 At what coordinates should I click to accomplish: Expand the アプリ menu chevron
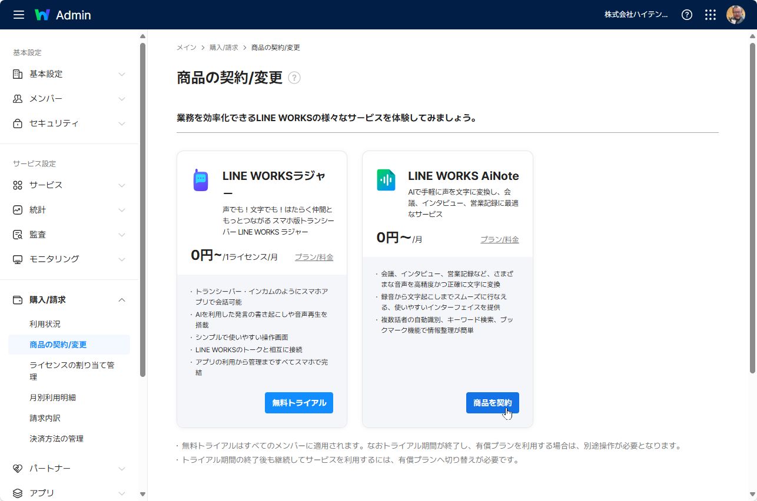(x=122, y=493)
